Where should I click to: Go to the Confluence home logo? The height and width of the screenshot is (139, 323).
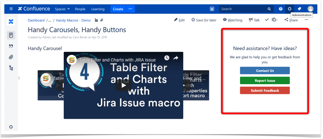[x=34, y=9]
